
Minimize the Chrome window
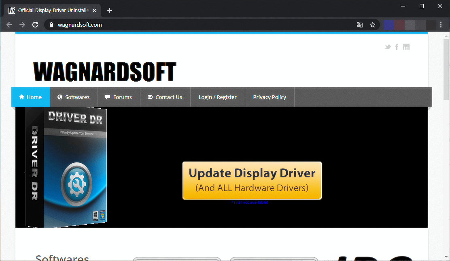pyautogui.click(x=403, y=6)
